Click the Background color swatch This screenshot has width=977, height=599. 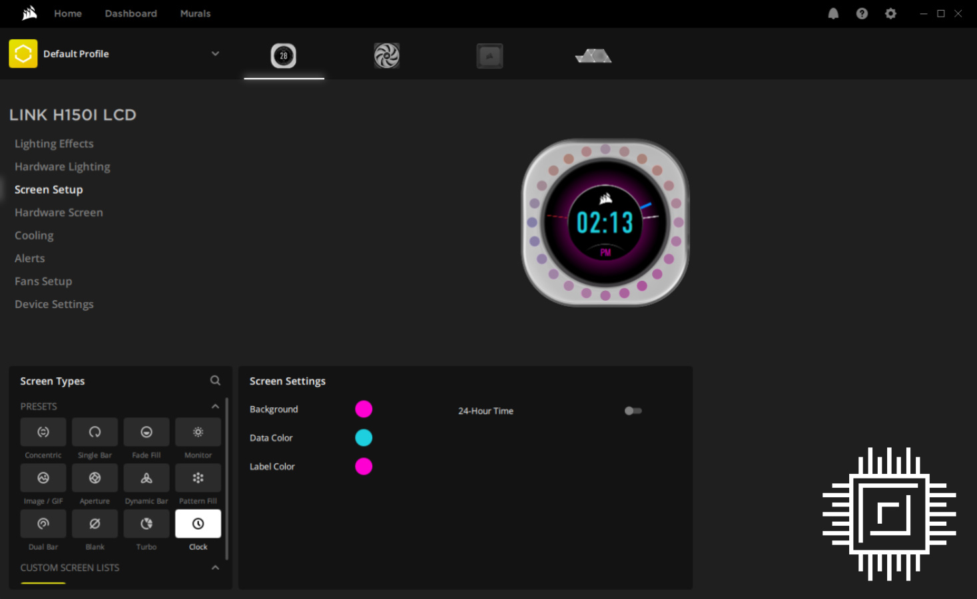tap(364, 409)
